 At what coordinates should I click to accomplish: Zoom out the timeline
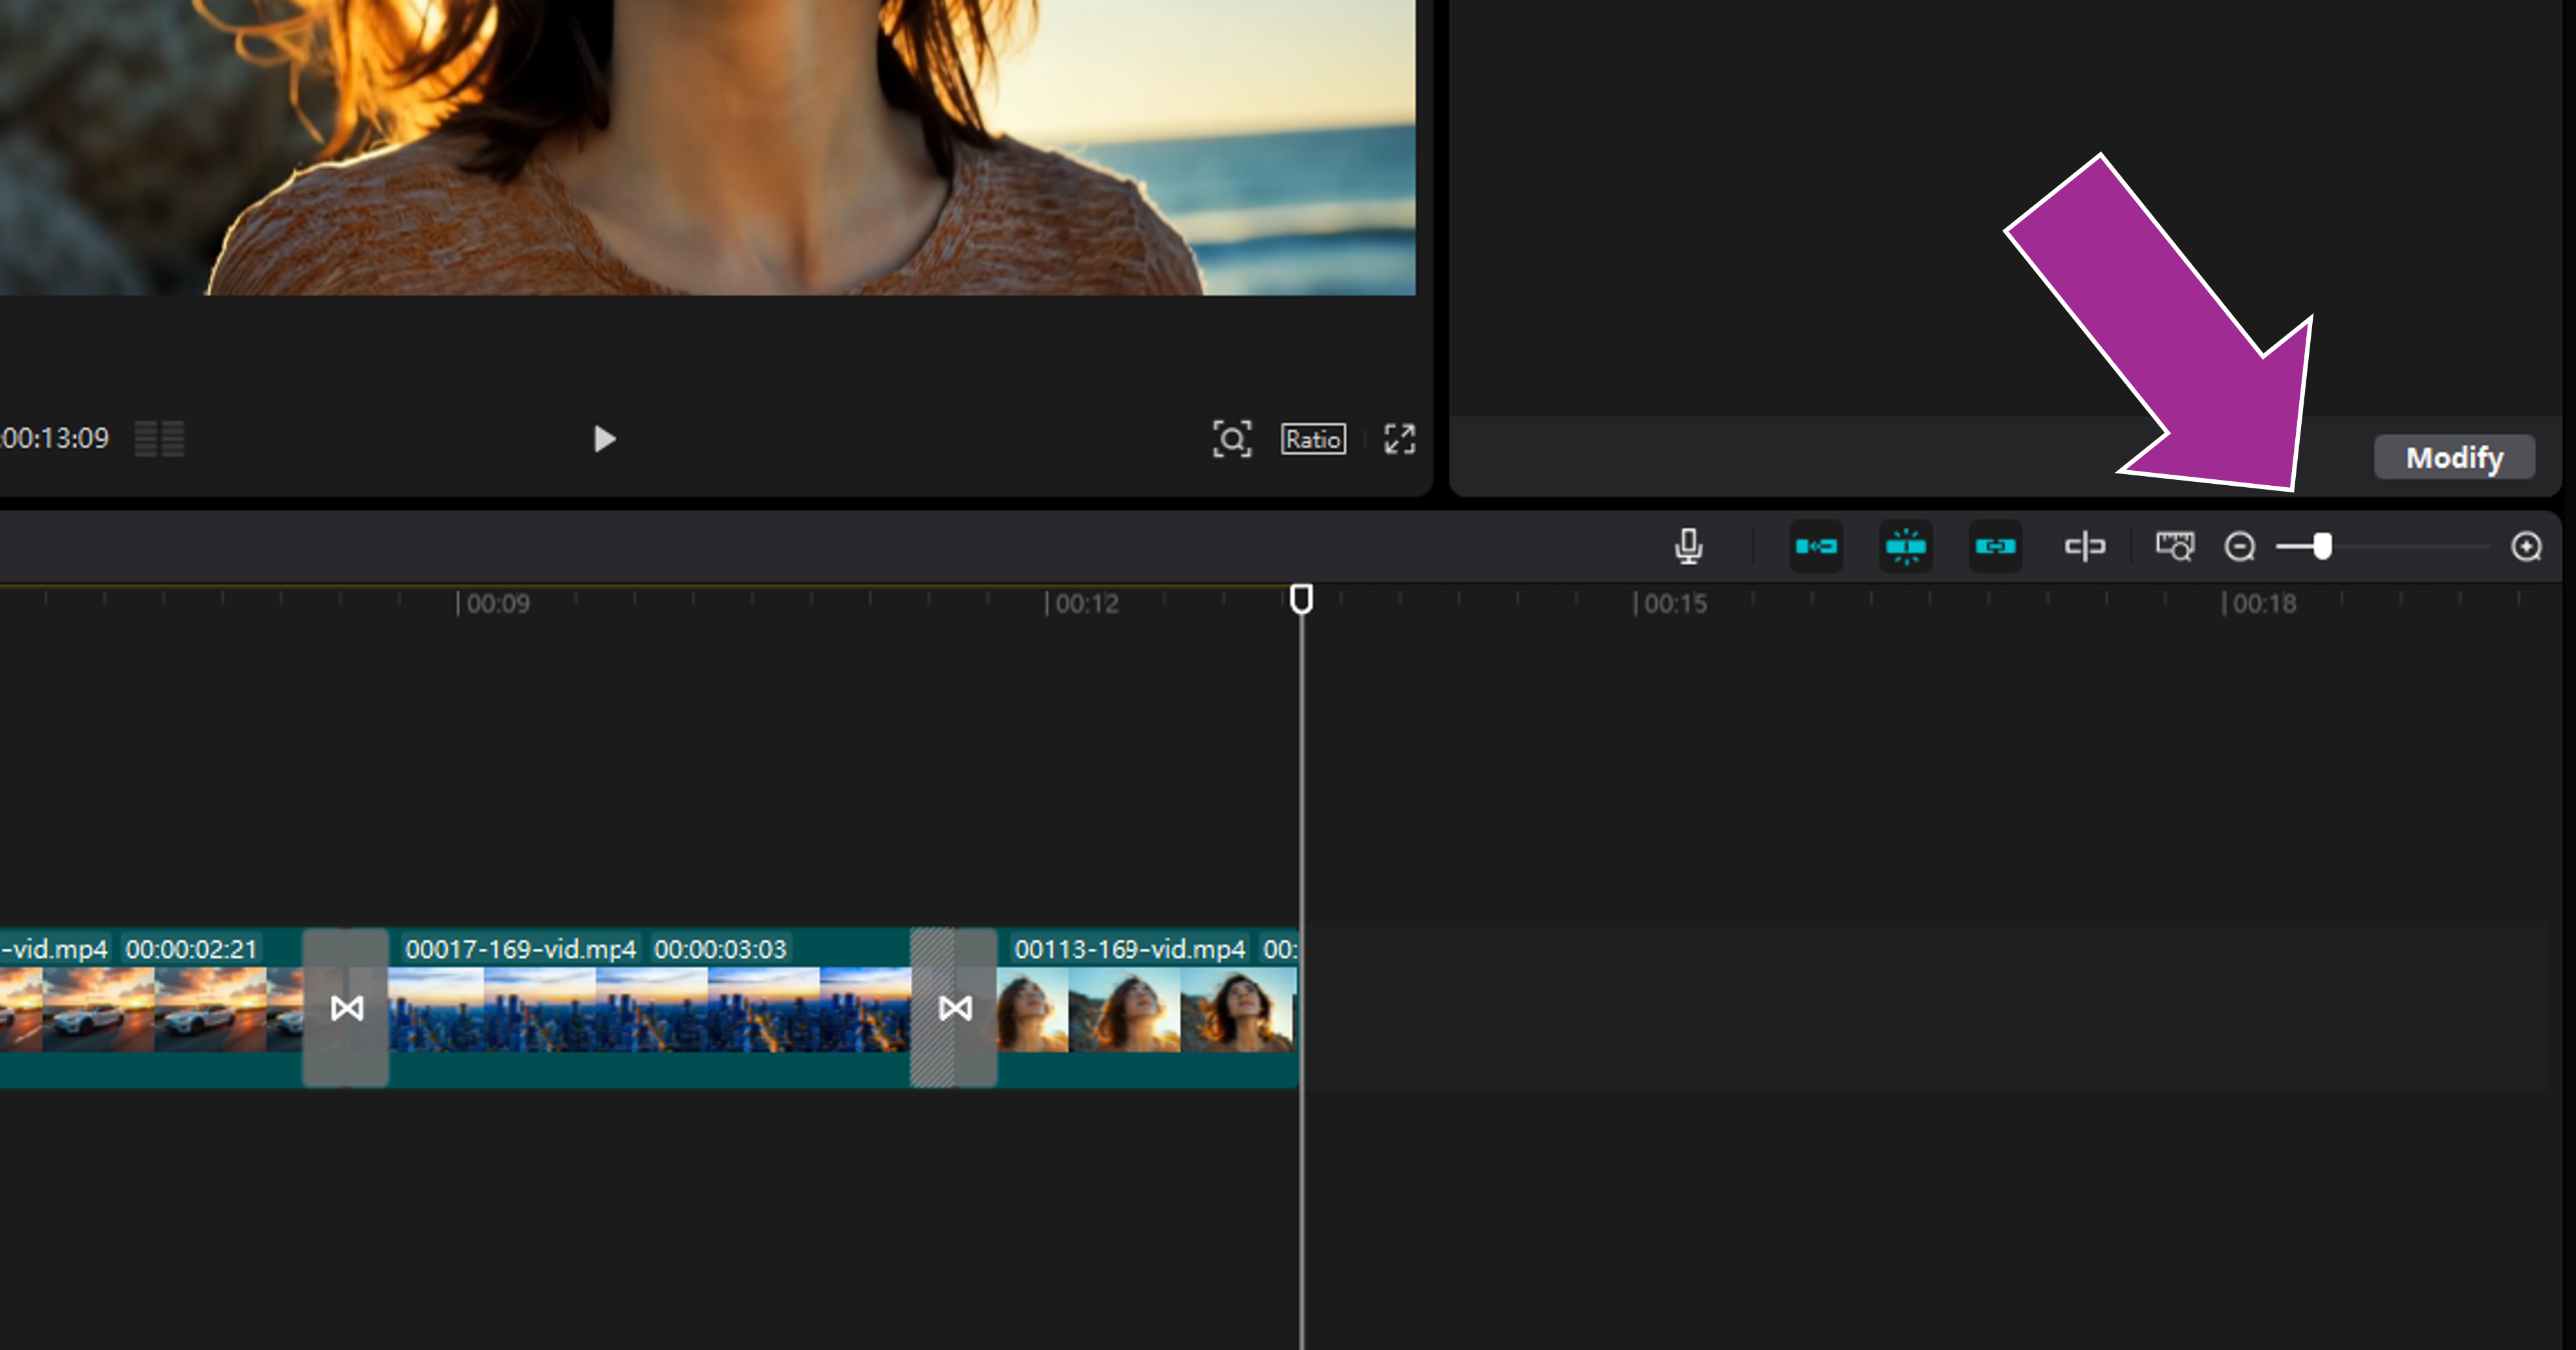(x=2240, y=546)
